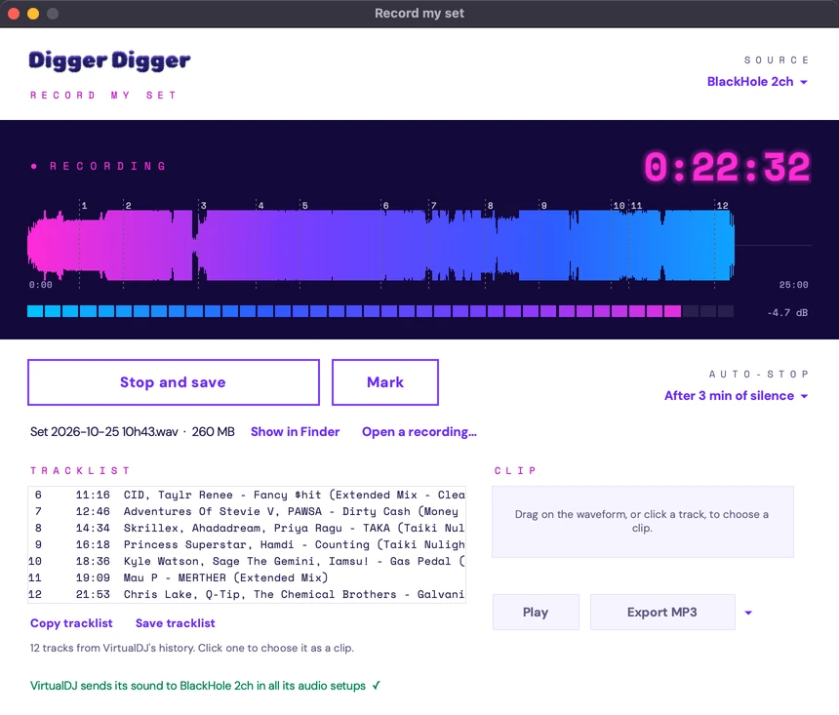Select track 8 Skrillex TAKA row
The image size is (839, 715).
coord(247,529)
